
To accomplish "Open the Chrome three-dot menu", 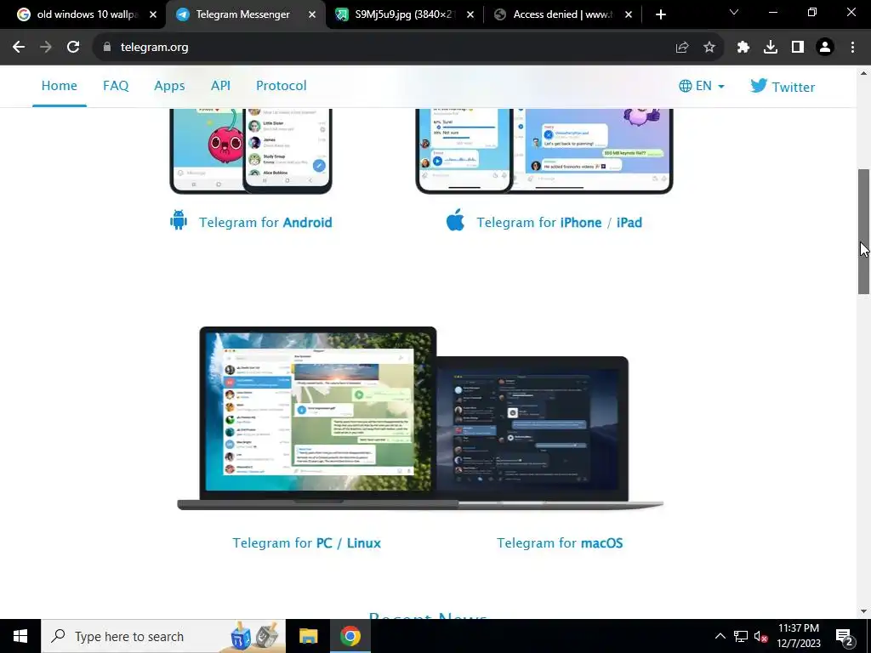I will 852,48.
